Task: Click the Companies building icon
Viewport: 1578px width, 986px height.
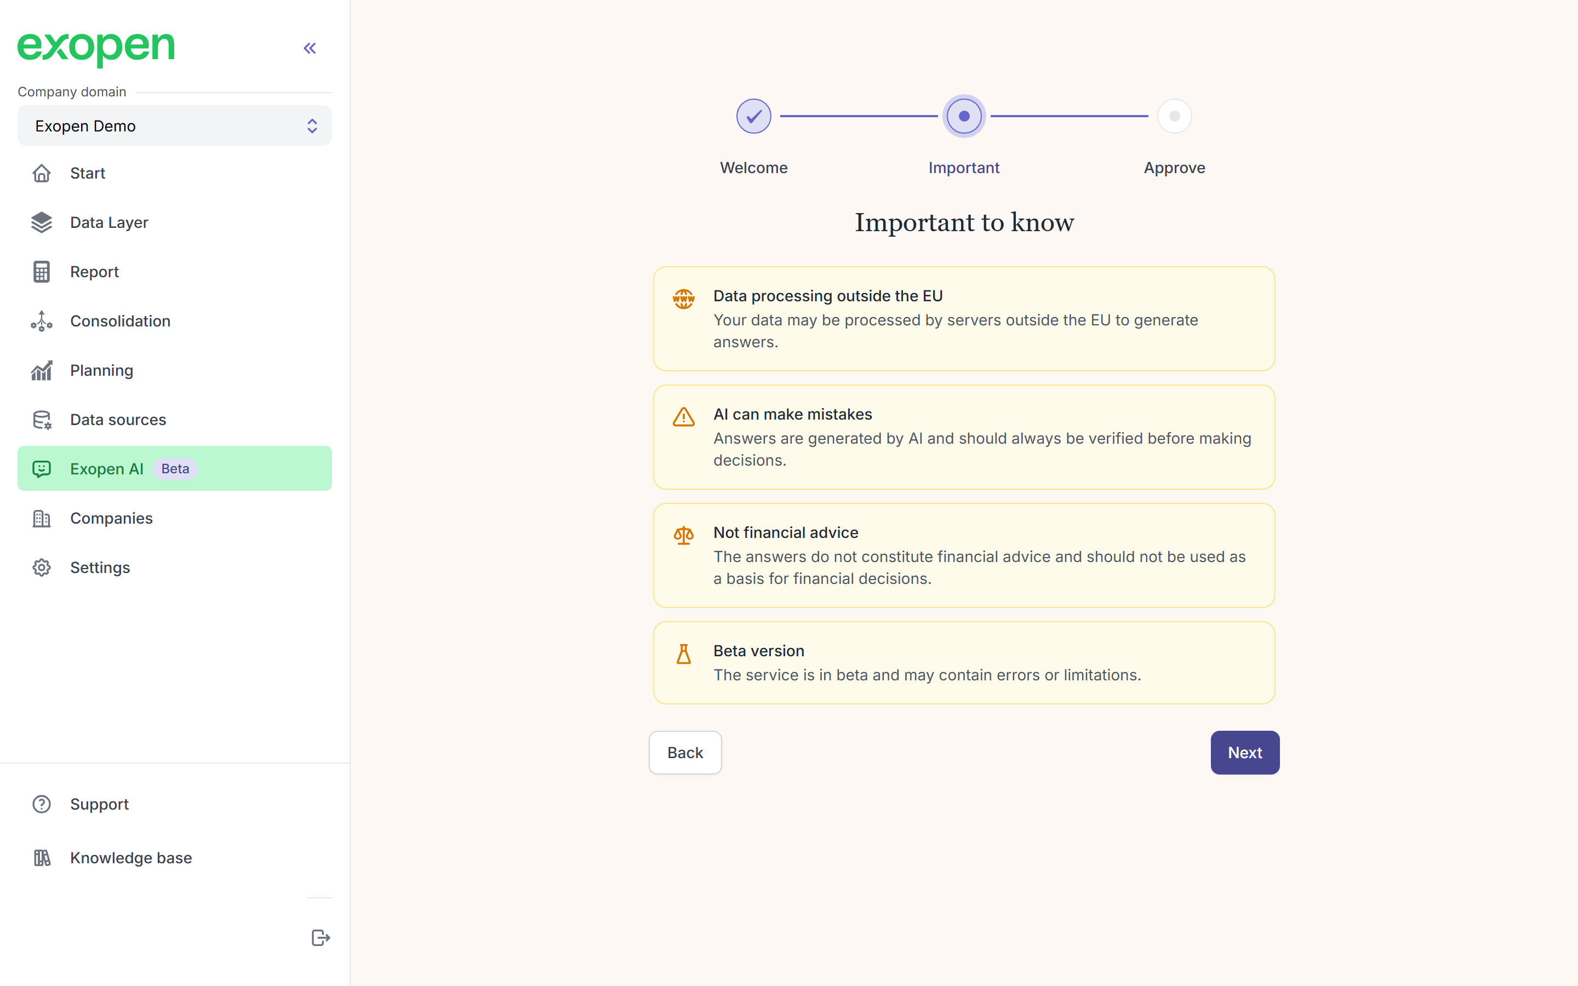Action: click(42, 518)
